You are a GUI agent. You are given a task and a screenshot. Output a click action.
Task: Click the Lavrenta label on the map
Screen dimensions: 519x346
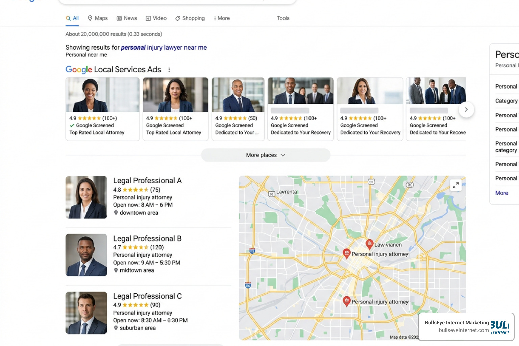click(287, 192)
